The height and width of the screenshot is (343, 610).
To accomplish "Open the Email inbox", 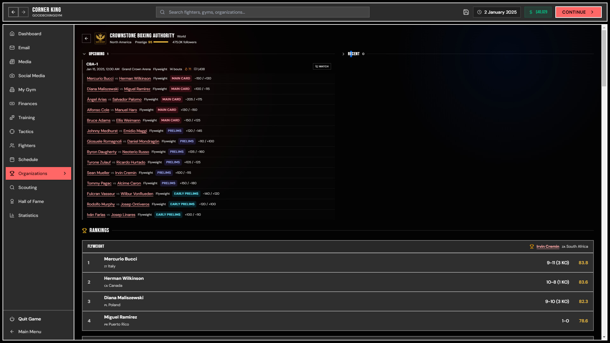I will pyautogui.click(x=24, y=48).
